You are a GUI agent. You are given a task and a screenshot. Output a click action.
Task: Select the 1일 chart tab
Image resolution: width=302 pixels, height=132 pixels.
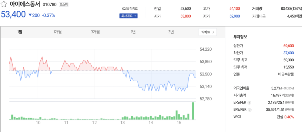[20, 32]
